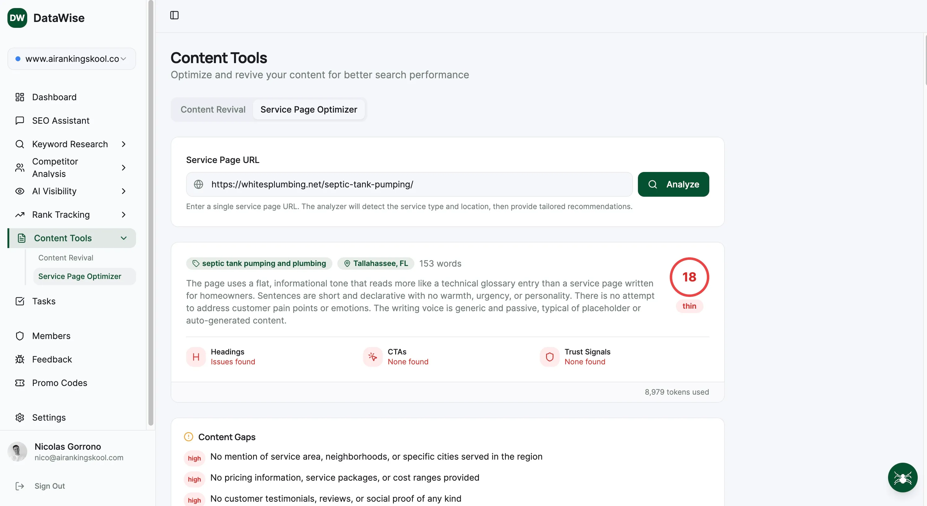
Task: Click the DataWise DW logo
Action: [x=17, y=18]
